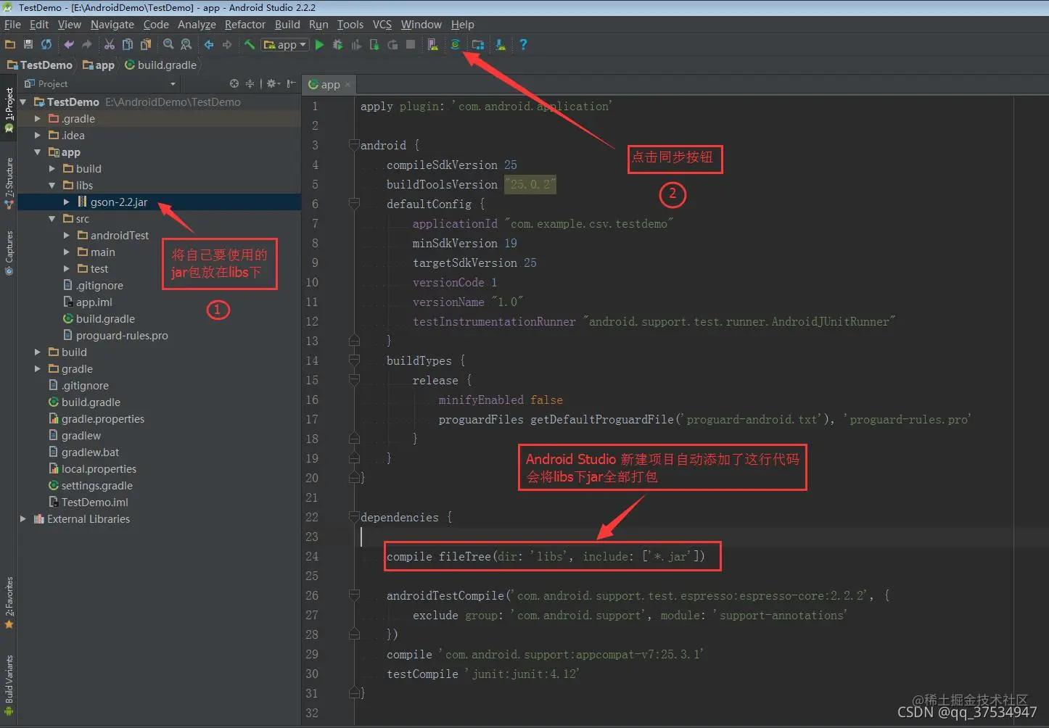This screenshot has width=1049, height=728.
Task: Click the Help question mark icon
Action: (523, 45)
